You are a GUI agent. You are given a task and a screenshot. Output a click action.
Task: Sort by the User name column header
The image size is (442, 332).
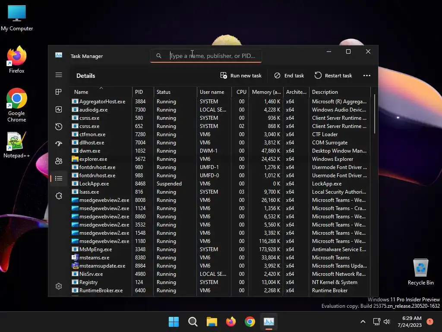214,92
